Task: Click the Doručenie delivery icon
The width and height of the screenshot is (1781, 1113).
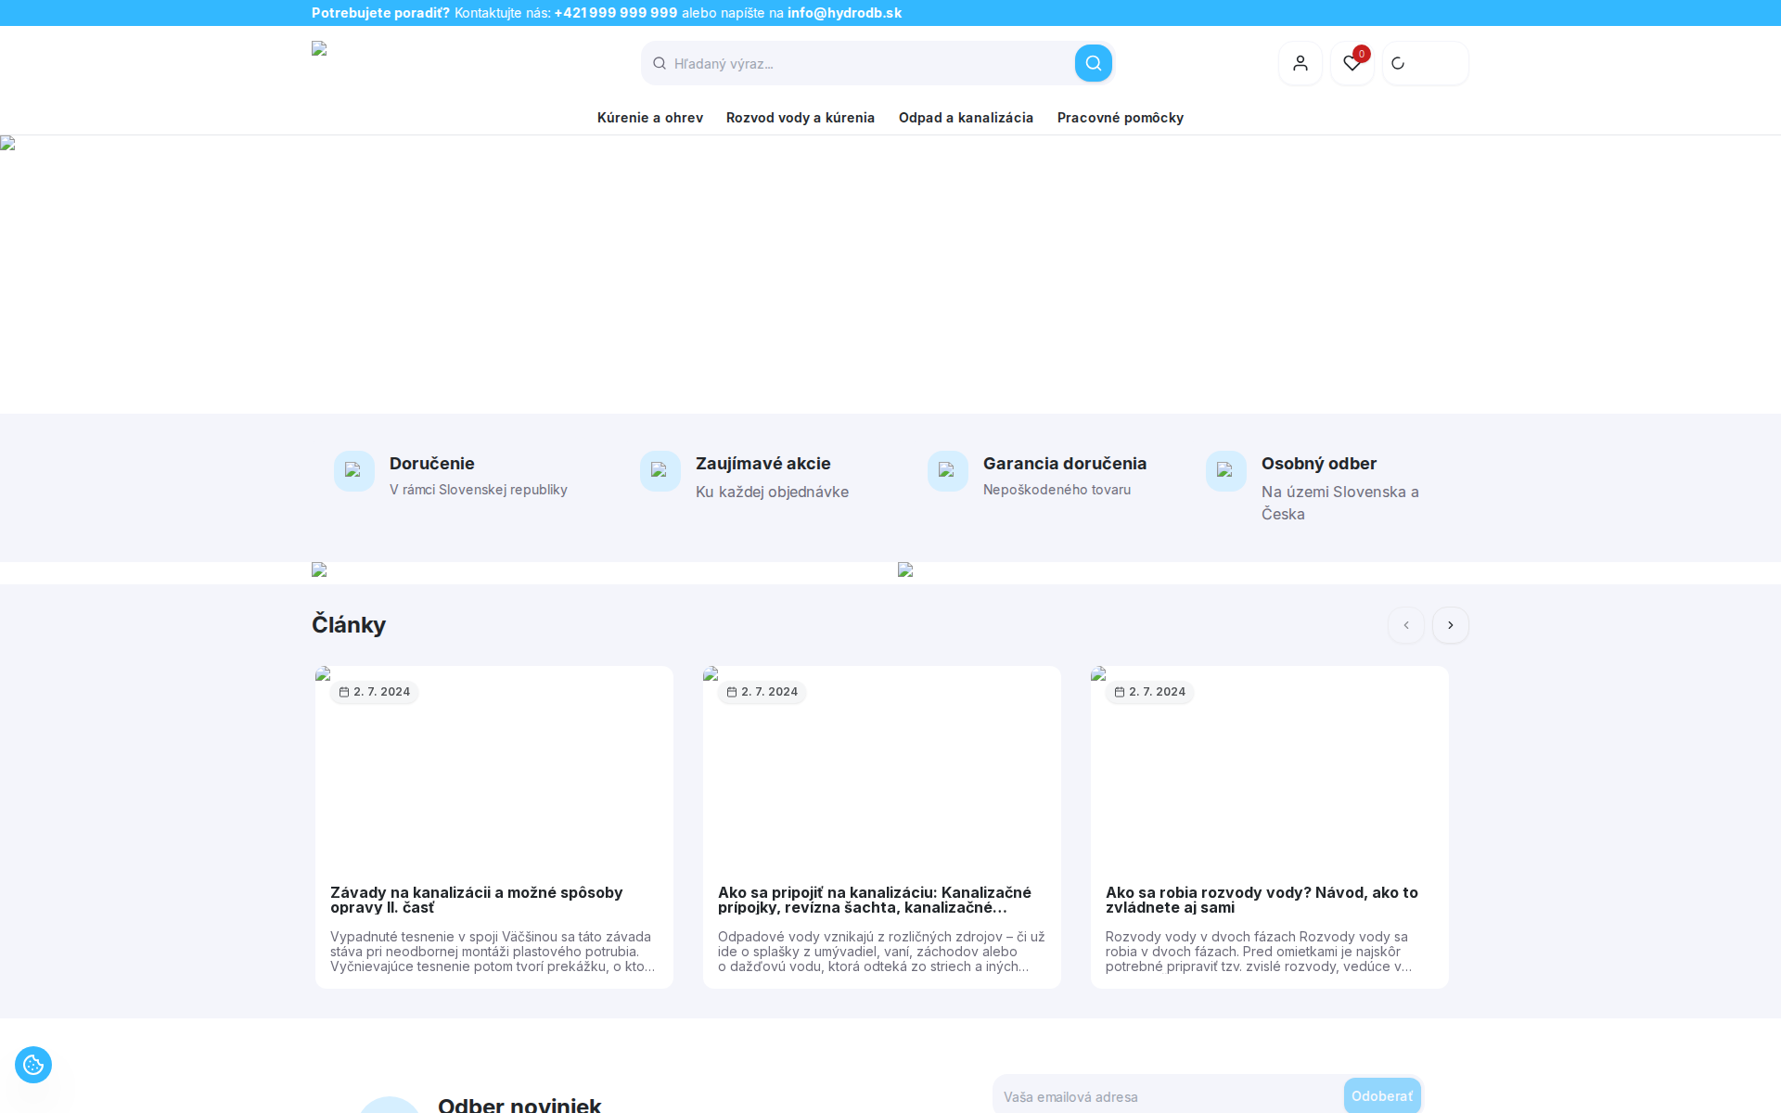Action: (353, 471)
